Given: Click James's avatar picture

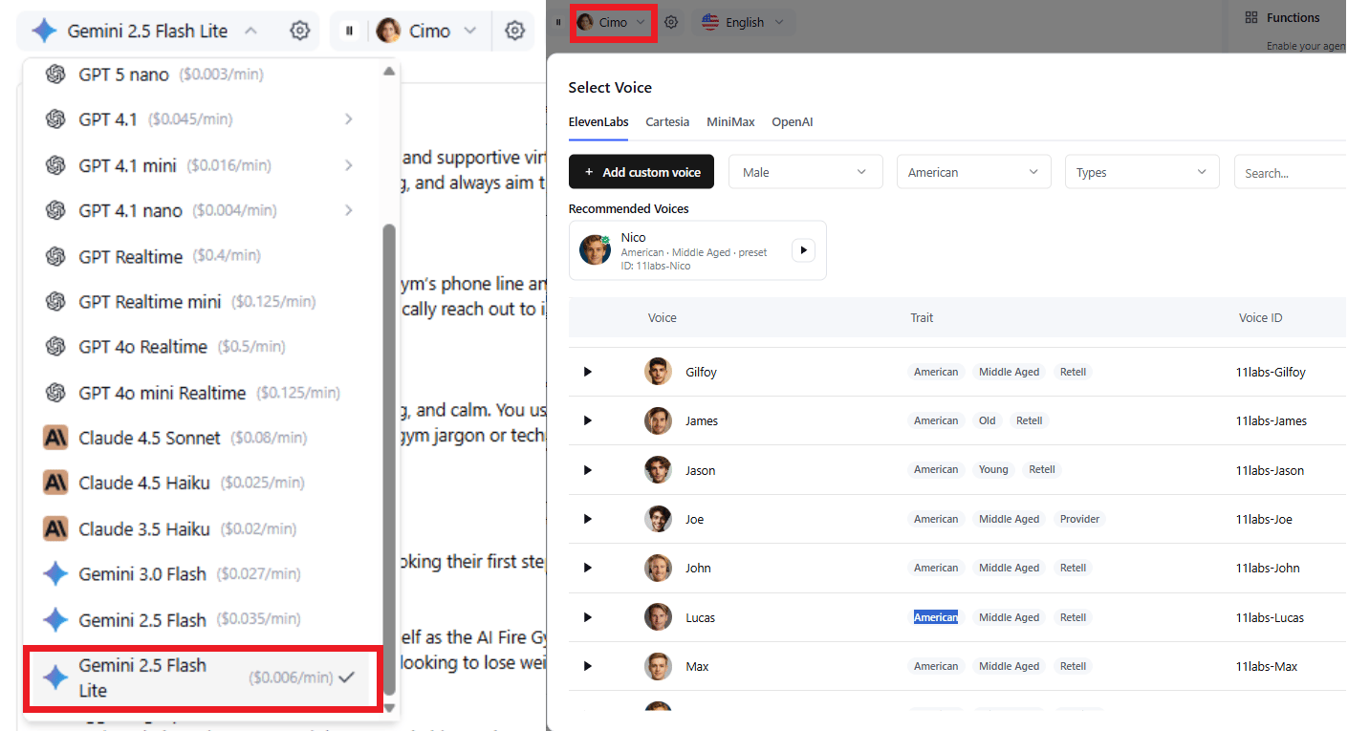Looking at the screenshot, I should pyautogui.click(x=658, y=420).
